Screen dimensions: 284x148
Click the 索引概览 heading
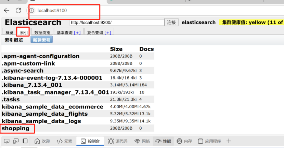point(14,40)
